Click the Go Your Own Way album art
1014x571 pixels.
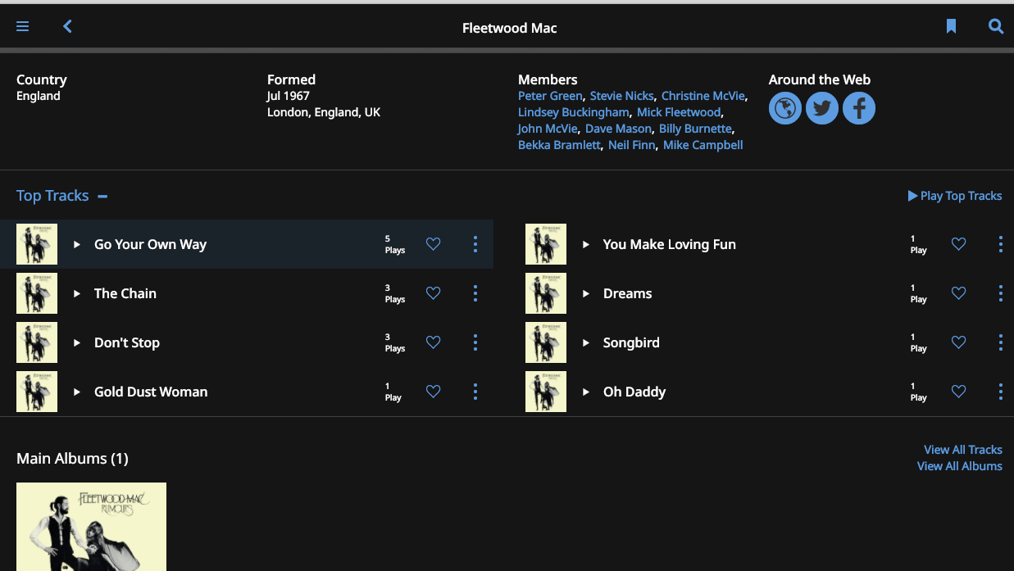point(37,244)
